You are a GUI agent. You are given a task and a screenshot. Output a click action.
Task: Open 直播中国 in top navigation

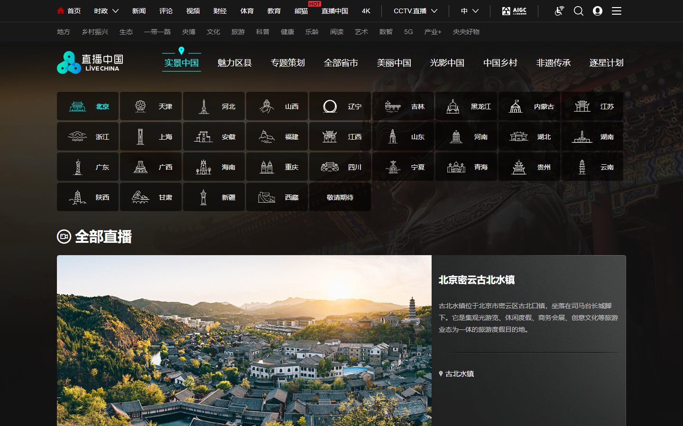click(x=335, y=11)
